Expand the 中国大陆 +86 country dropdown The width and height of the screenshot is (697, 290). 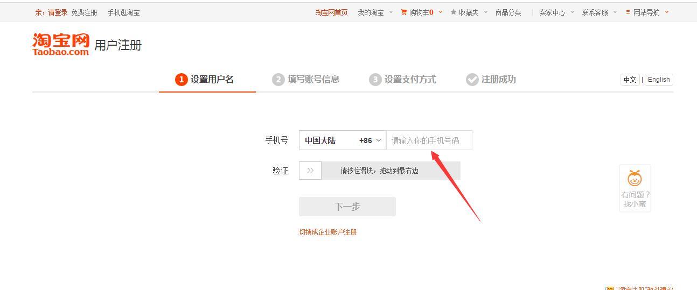[x=343, y=140]
